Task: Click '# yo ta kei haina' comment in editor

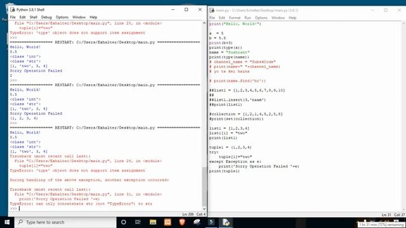Action: pos(230,72)
